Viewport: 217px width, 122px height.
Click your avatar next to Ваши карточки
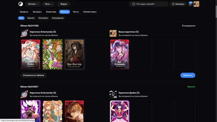[113, 33]
